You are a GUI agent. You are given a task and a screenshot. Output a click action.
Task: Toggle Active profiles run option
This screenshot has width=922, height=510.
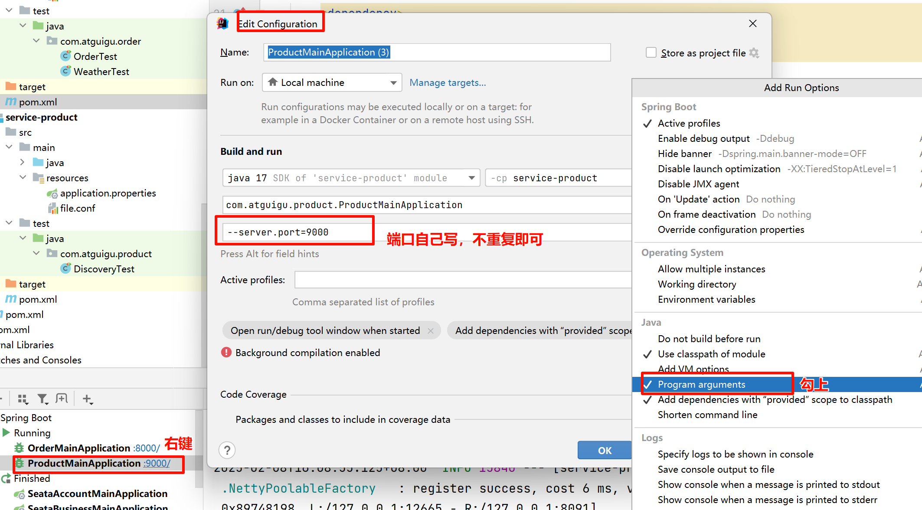pyautogui.click(x=689, y=124)
